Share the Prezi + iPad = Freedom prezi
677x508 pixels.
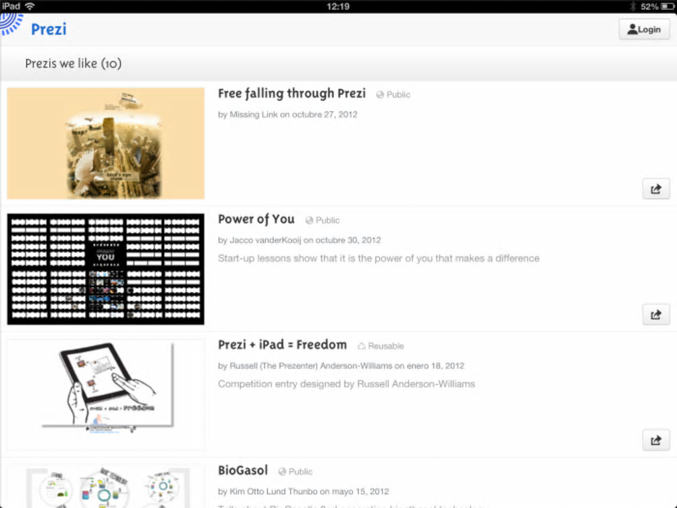pyautogui.click(x=656, y=440)
